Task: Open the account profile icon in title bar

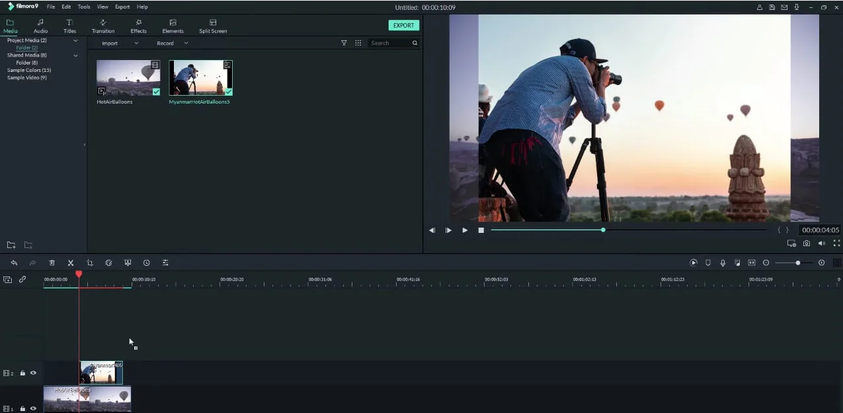Action: click(x=760, y=7)
